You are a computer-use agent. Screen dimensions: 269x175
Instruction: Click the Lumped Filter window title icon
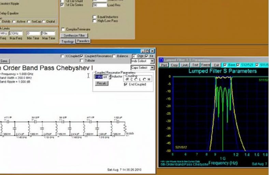point(161,60)
